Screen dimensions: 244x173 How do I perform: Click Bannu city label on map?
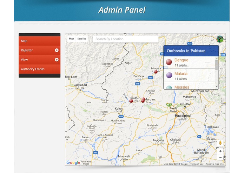86,137
